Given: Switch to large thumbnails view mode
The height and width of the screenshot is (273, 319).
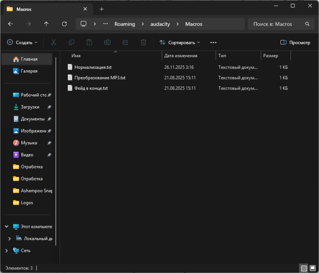Looking at the screenshot, I should click(x=312, y=268).
